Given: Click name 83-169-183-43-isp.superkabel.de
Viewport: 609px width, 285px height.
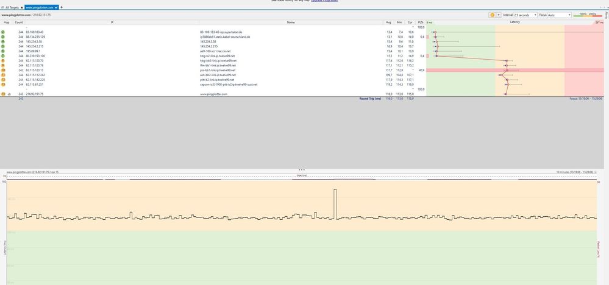Looking at the screenshot, I should (x=221, y=32).
